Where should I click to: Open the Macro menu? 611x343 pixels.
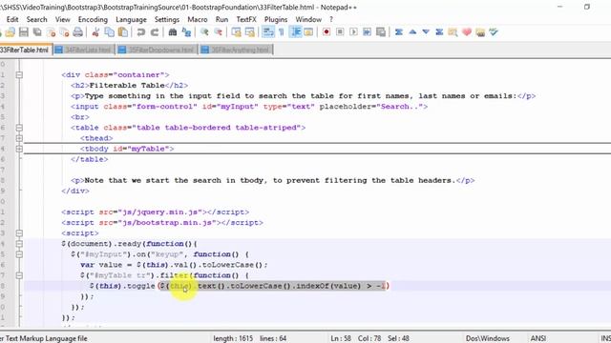[198, 19]
